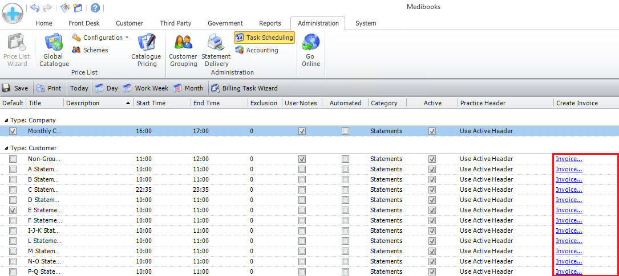This screenshot has width=619, height=276.
Task: Collapse the Type: Company group
Action: pos(7,121)
